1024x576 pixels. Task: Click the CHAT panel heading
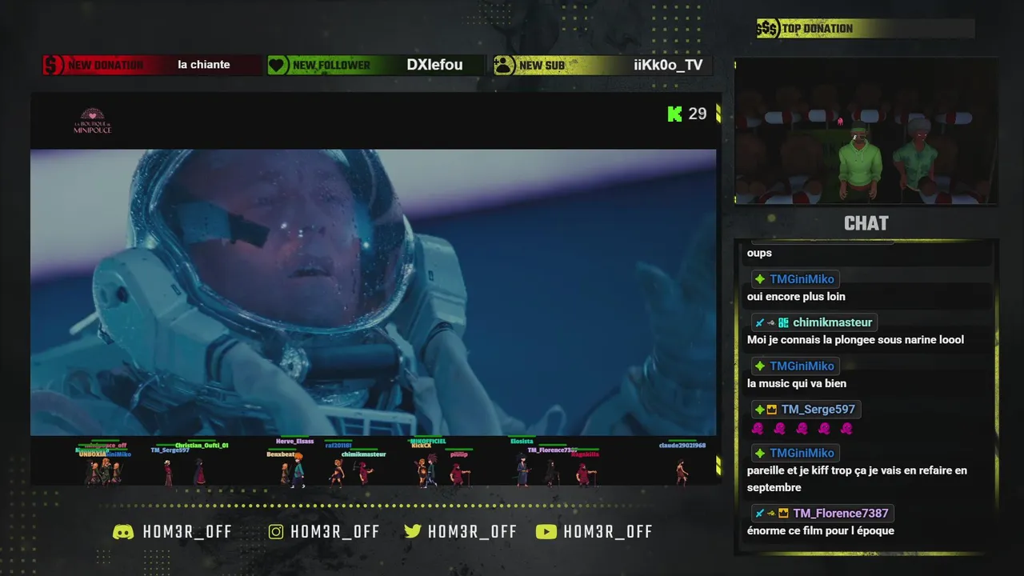click(x=866, y=223)
